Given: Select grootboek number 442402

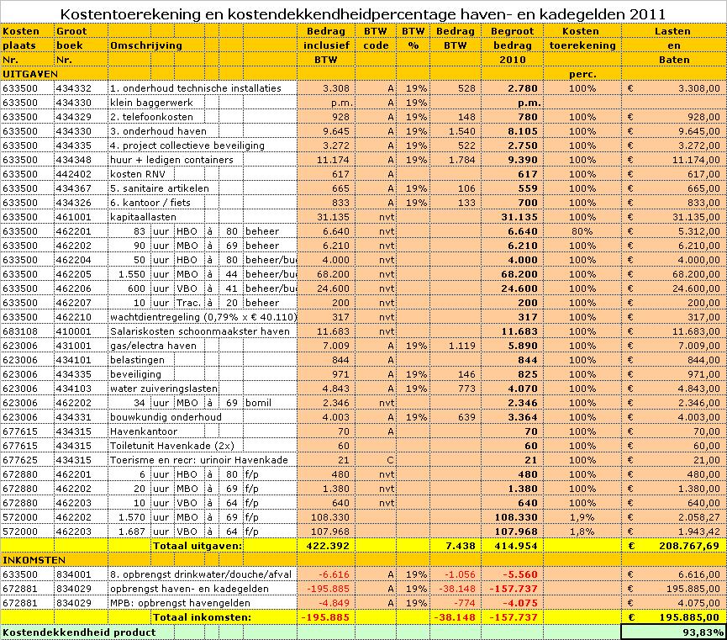Looking at the screenshot, I should coord(74,174).
